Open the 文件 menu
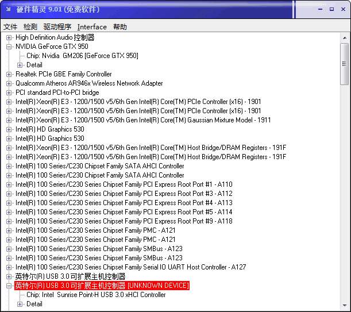 10,27
